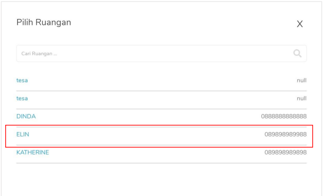Viewport: 324px width, 196px height.
Task: Select the first tesa room name
Action: coord(22,80)
